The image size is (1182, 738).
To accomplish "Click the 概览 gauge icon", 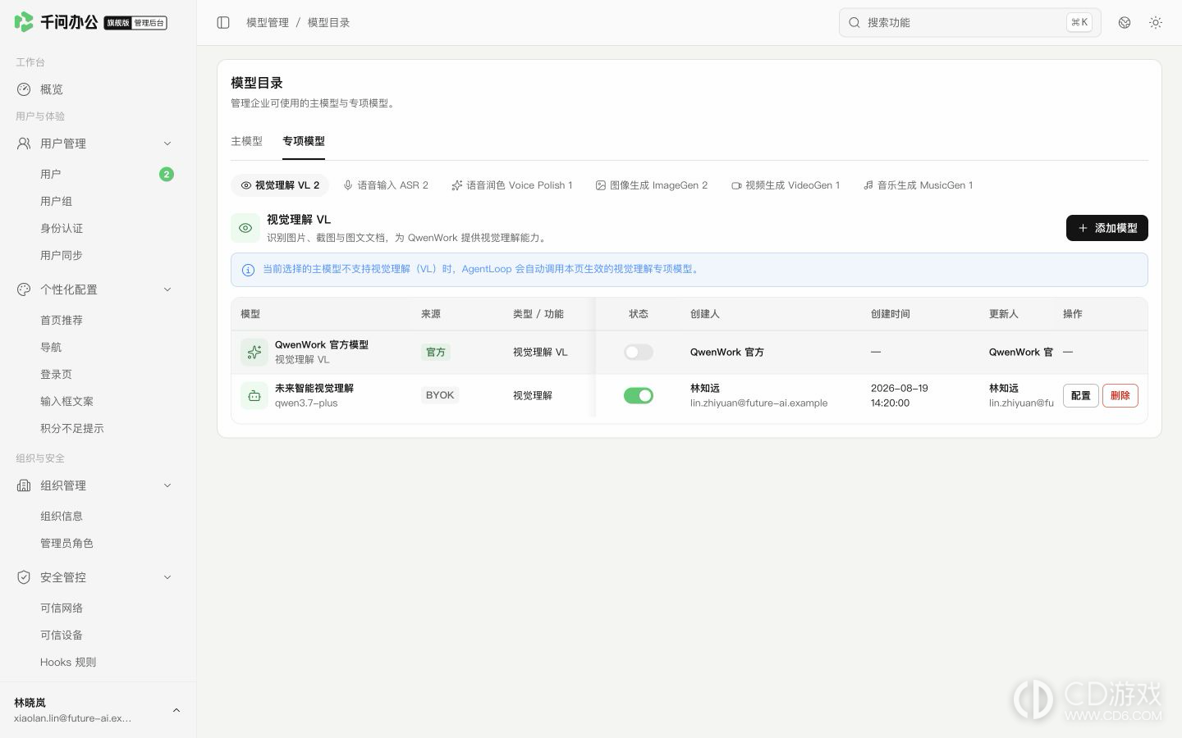I will (24, 89).
